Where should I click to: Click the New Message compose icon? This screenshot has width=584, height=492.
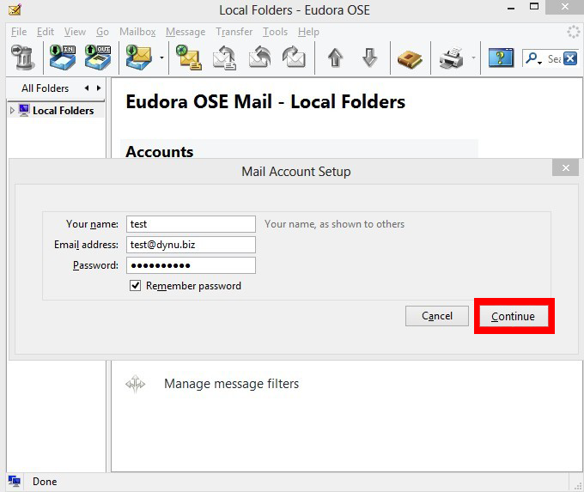(x=188, y=58)
